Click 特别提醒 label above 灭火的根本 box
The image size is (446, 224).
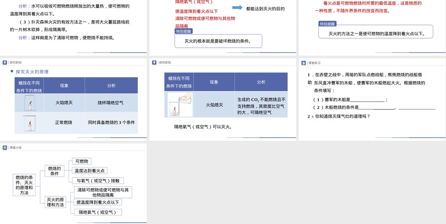coord(184,32)
